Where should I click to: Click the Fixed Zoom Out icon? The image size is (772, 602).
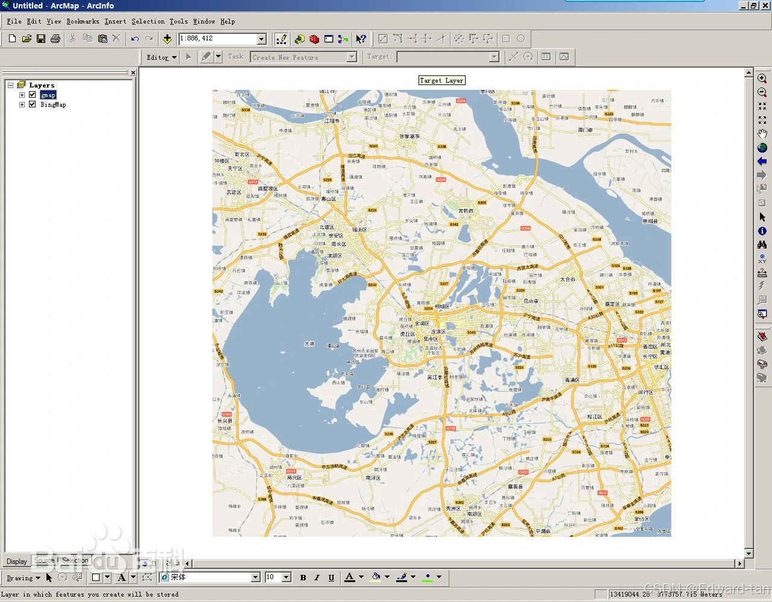coord(762,120)
